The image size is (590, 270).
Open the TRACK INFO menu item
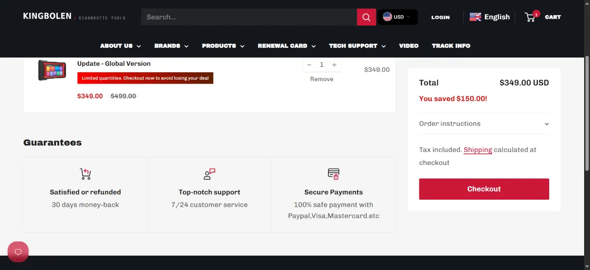451,46
